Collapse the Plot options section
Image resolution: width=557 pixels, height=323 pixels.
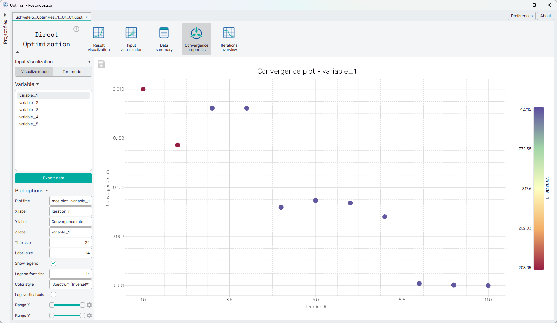pos(31,191)
